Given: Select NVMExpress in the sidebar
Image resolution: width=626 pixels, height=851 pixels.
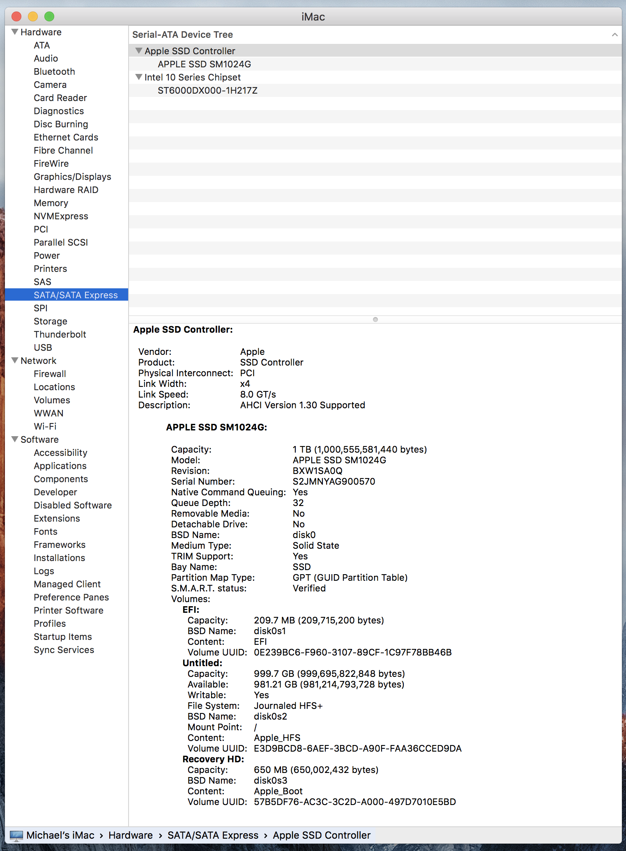Looking at the screenshot, I should click(61, 216).
